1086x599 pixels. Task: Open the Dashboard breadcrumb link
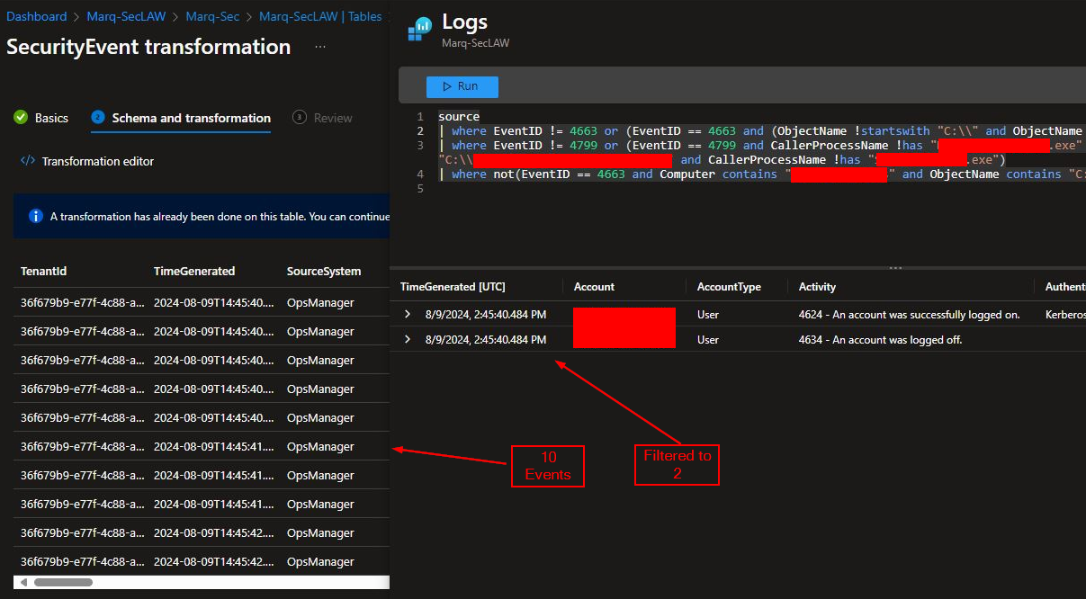(37, 16)
